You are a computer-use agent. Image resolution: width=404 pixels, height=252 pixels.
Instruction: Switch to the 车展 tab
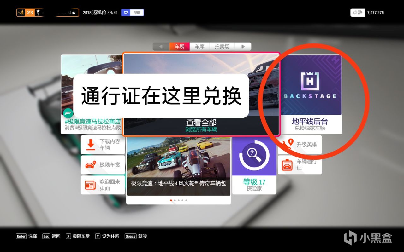179,46
